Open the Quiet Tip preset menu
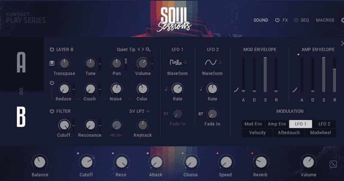 coord(126,49)
